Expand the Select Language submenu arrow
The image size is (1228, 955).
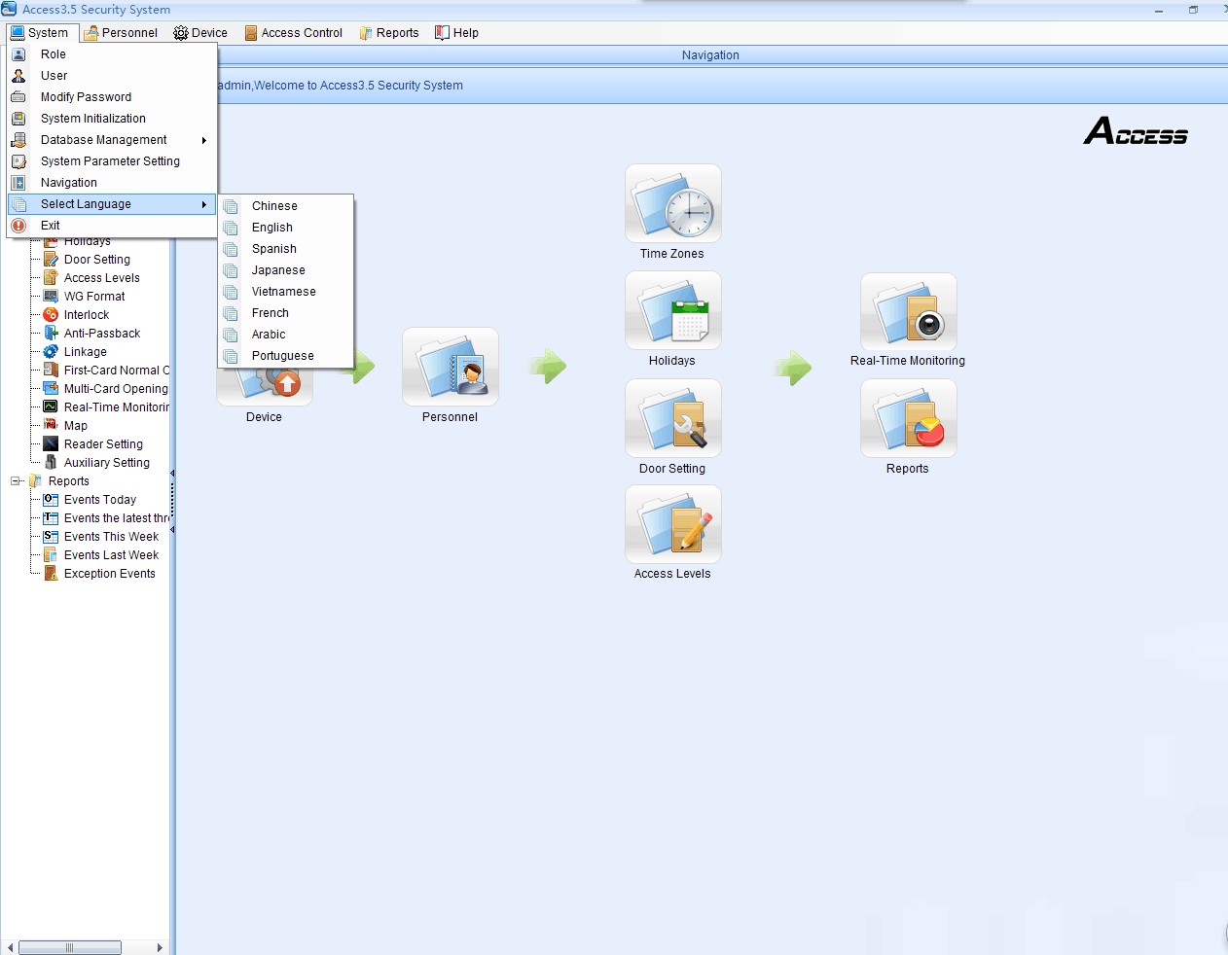tap(203, 204)
